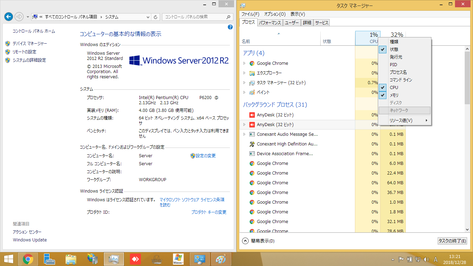Screen dimensions: 473x266
Task: Open help with the blue question mark
Action: tap(230, 27)
